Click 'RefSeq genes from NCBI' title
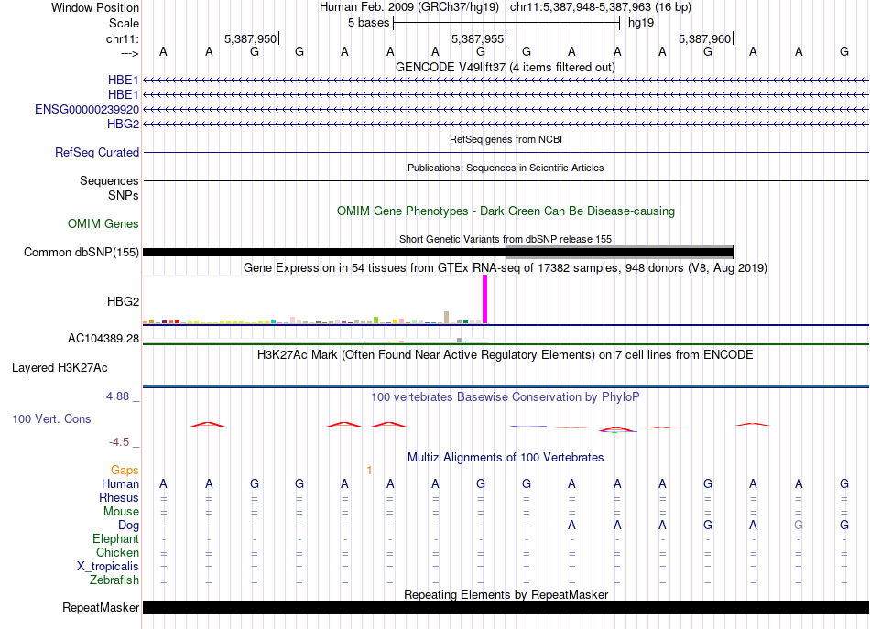The image size is (870, 629). [506, 139]
